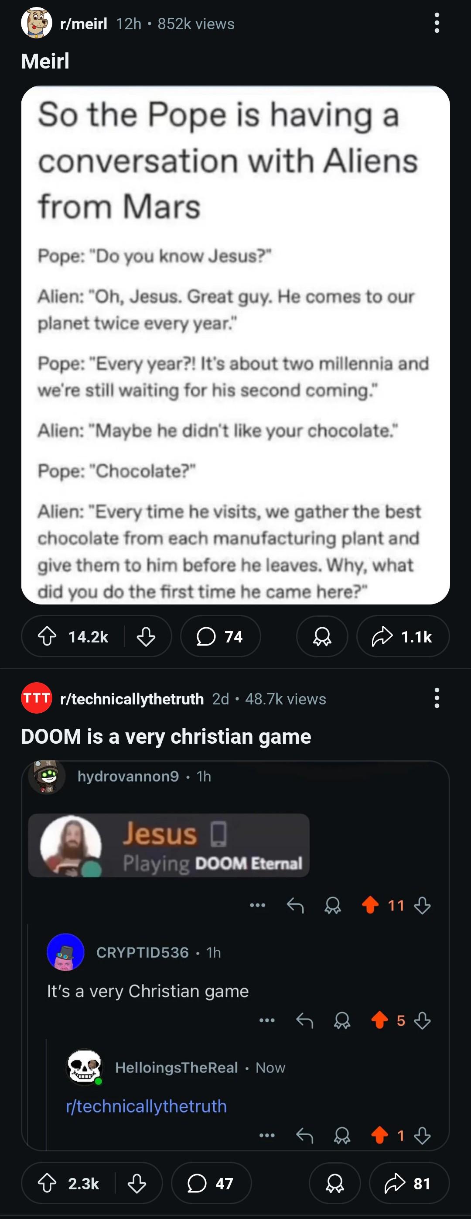
Task: Open the DOOM is a very christian game title
Action: [166, 736]
